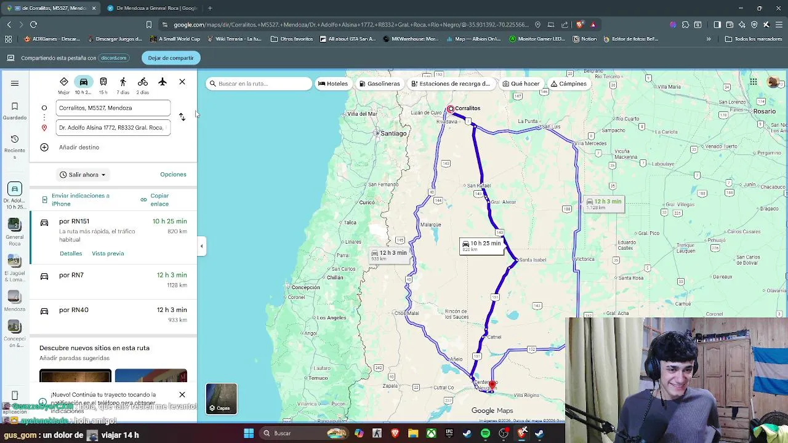This screenshot has width=788, height=443.
Task: Open the Salir ahora departure dropdown
Action: [82, 175]
